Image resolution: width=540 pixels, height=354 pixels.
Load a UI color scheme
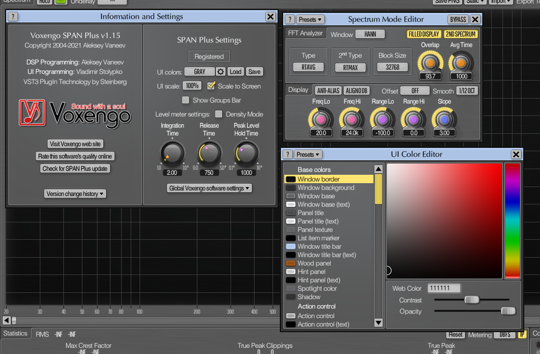coord(236,72)
